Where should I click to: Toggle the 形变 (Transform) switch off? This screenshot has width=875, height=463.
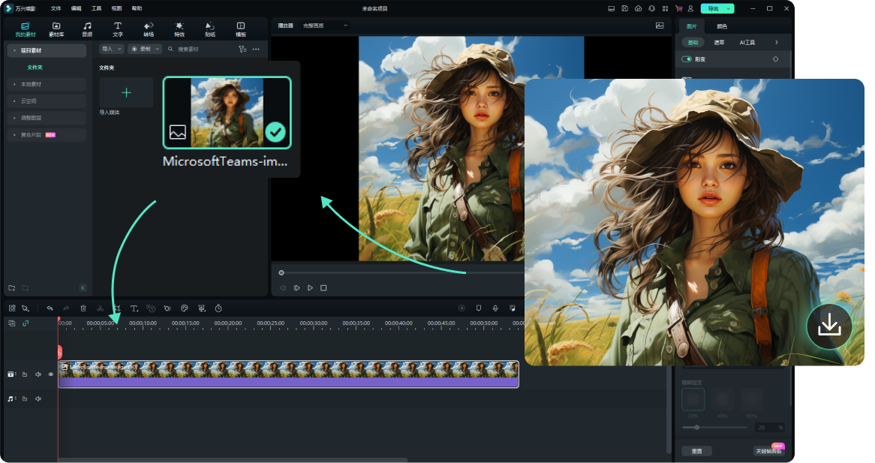pyautogui.click(x=687, y=59)
